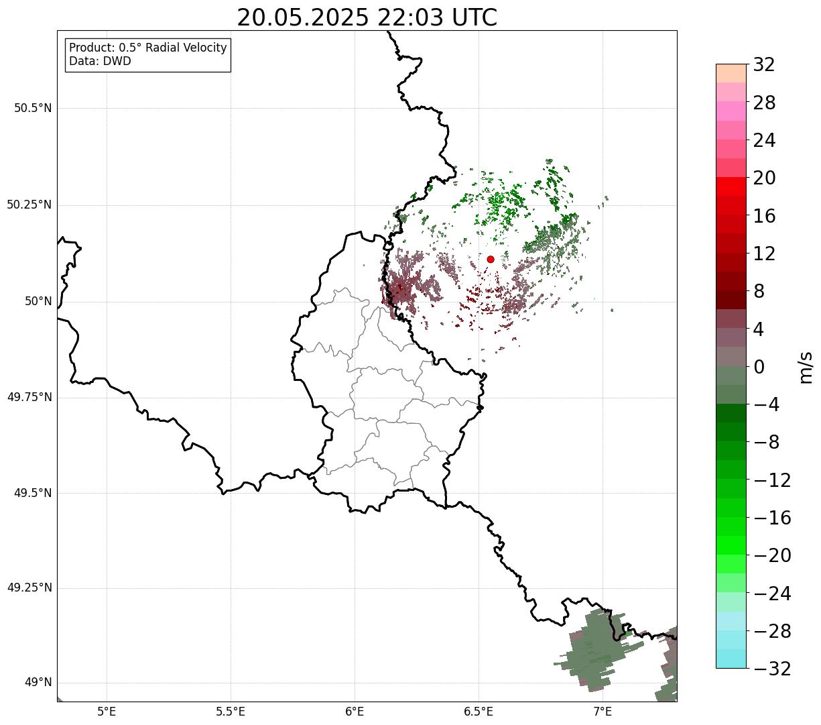Click the colorbar tick label −20
This screenshot has height=725, width=821.
pos(772,555)
